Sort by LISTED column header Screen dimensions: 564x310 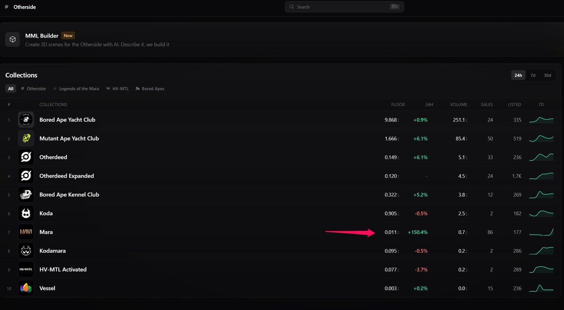pos(515,105)
